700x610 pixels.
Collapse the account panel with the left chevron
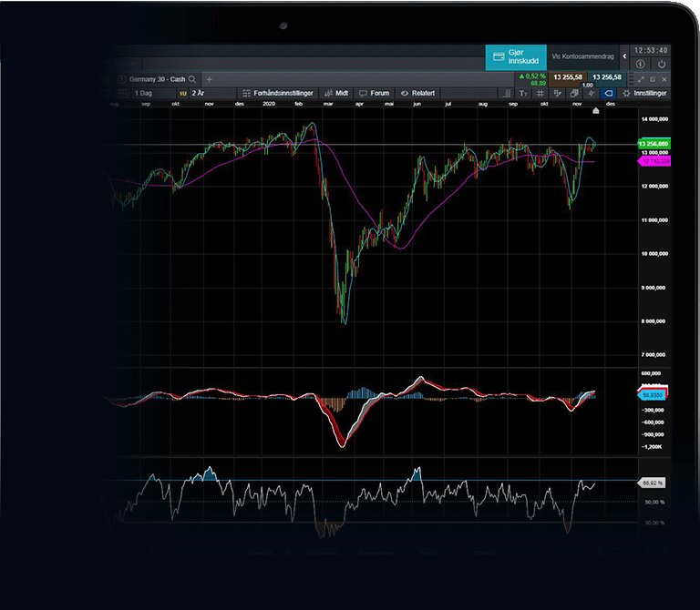point(624,56)
